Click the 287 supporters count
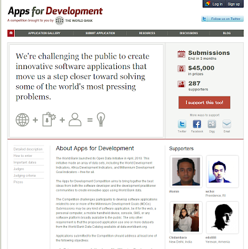This screenshot has height=249, width=248. [195, 83]
